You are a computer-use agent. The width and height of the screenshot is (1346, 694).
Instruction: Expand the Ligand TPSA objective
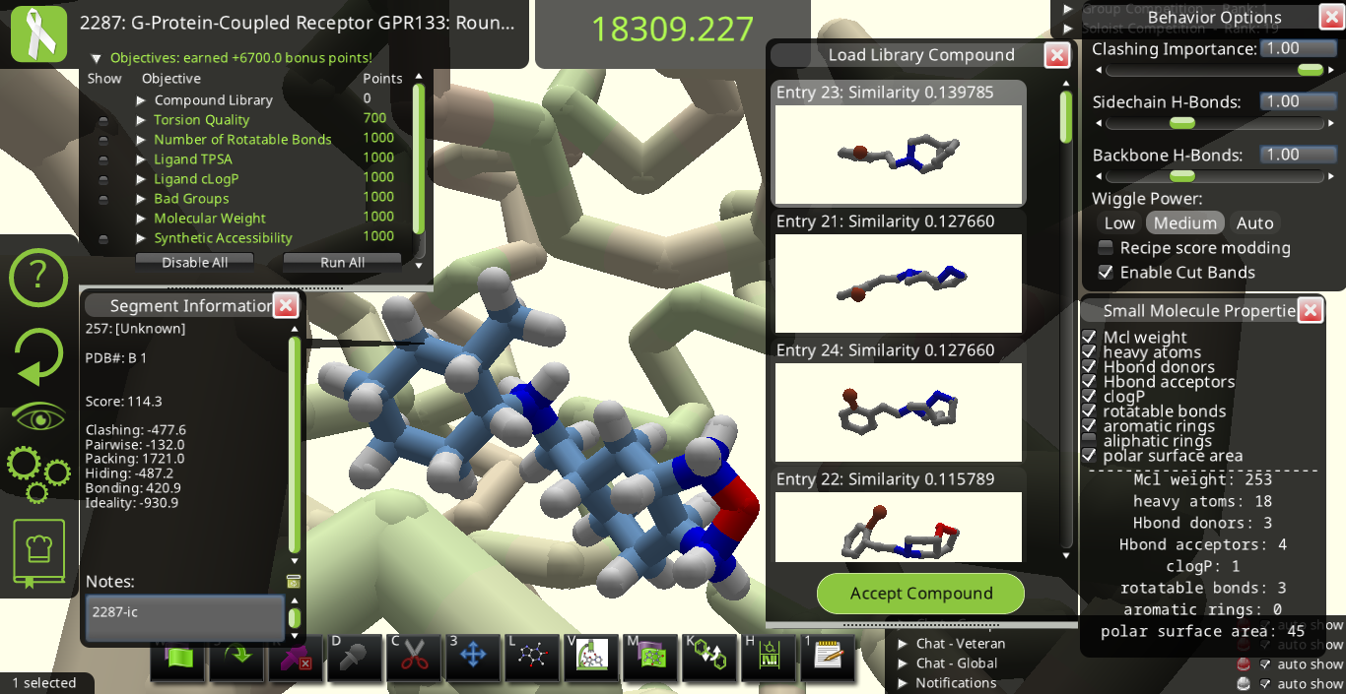(x=141, y=159)
